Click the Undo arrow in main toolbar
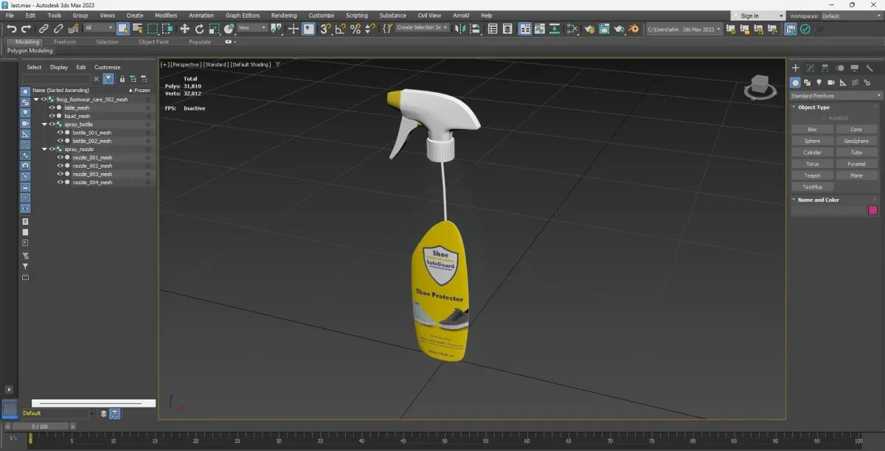 click(11, 29)
